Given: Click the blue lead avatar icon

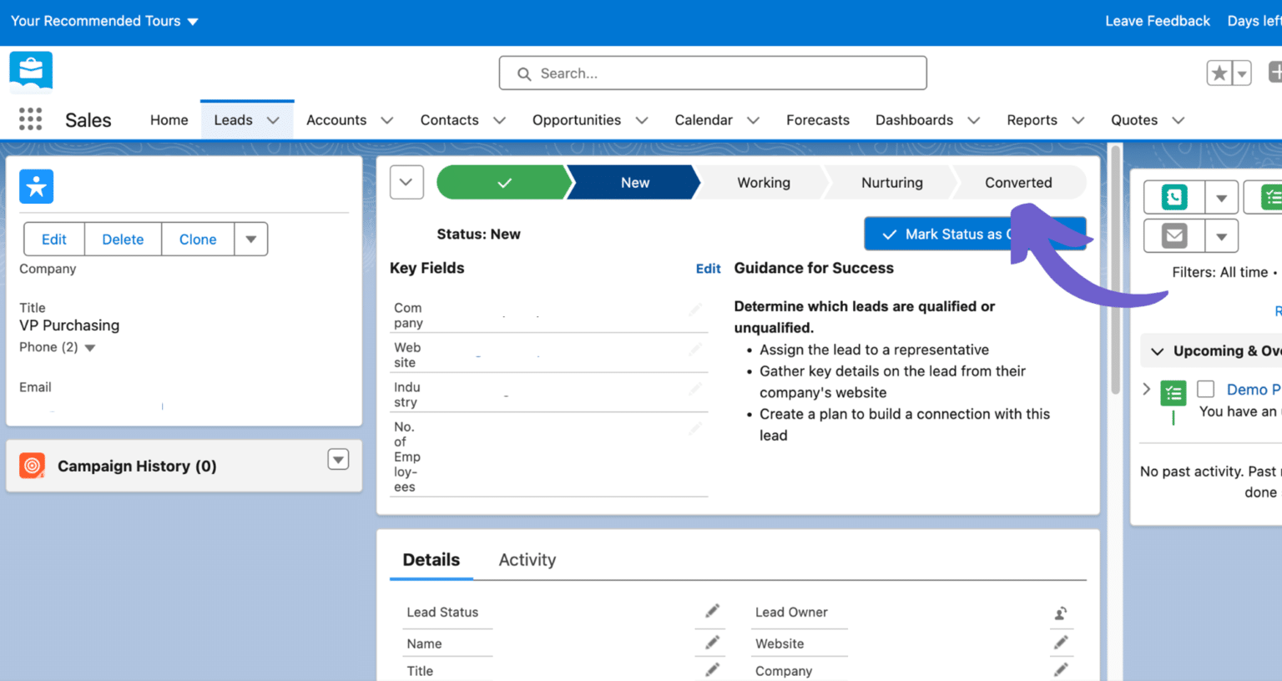Looking at the screenshot, I should (x=36, y=186).
